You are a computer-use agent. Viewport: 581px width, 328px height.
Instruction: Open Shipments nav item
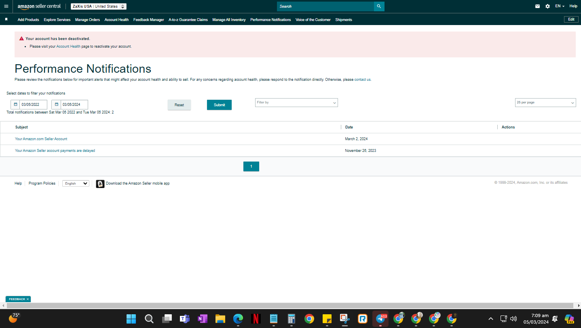click(344, 20)
